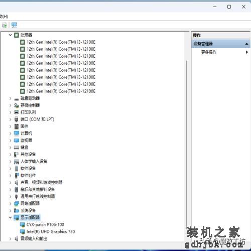Click the 音频输入和输出 speaker icon

coord(17,238)
